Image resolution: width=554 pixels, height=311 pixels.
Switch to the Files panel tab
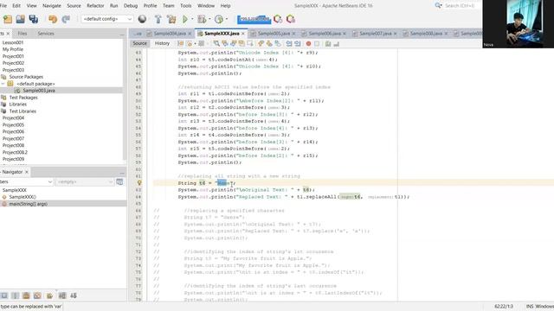[x=23, y=33]
